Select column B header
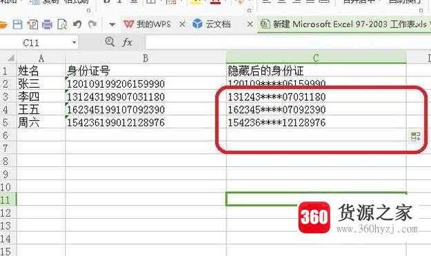The image size is (431, 256). click(x=146, y=58)
